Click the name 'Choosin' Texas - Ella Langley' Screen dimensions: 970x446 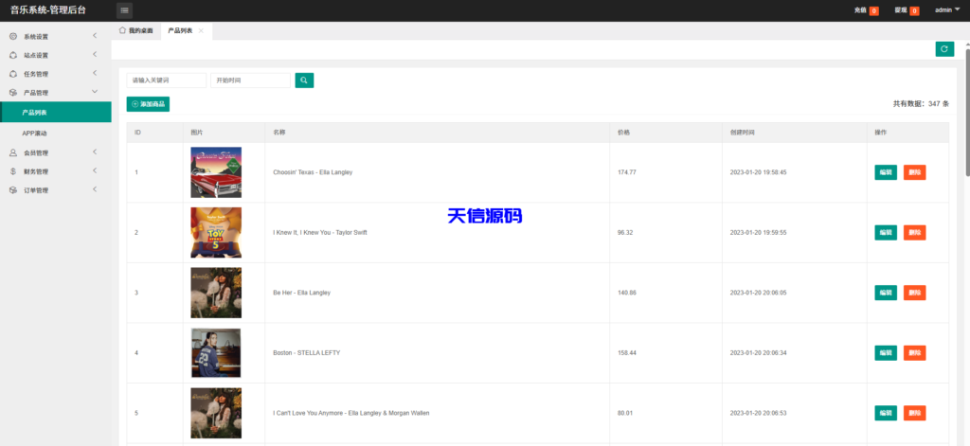coord(313,172)
